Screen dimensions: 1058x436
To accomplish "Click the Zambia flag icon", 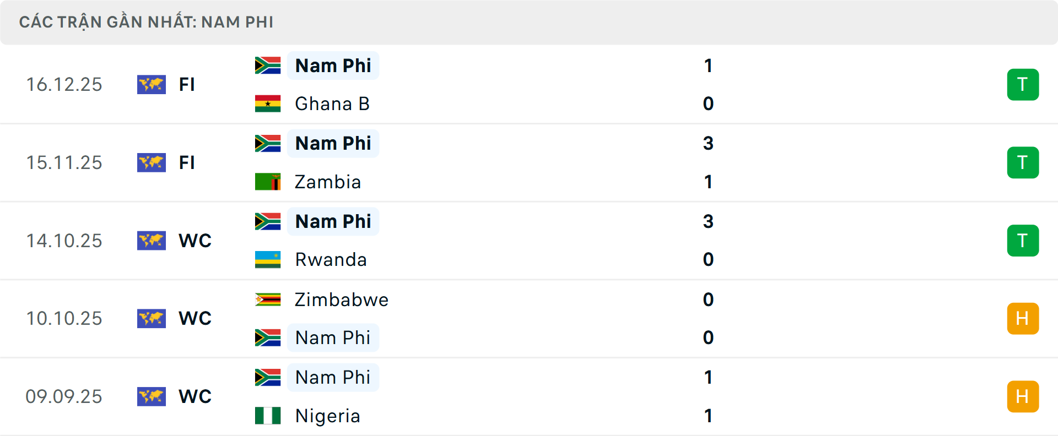I will coord(268,182).
